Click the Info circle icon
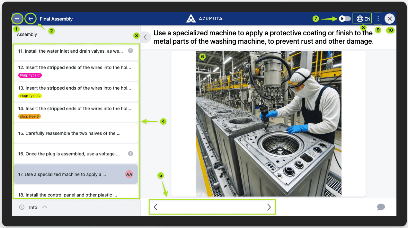The width and height of the screenshot is (408, 228). (x=22, y=207)
